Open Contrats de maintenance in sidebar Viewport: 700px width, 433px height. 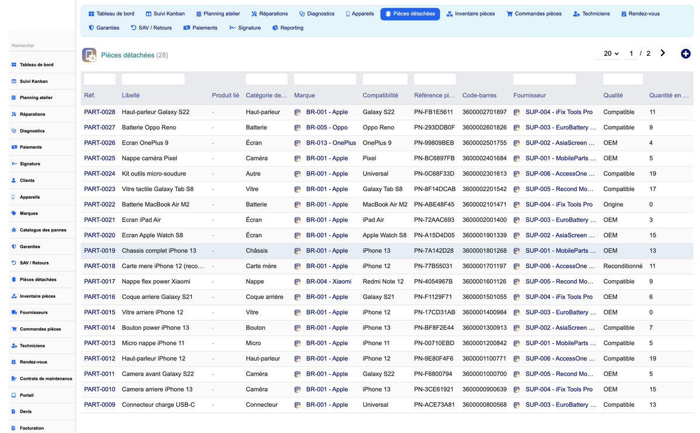click(42, 379)
